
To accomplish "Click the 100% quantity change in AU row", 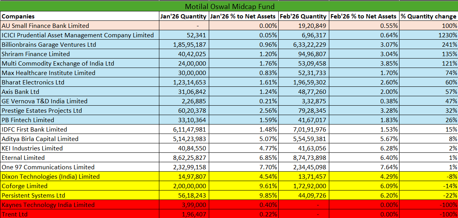I will pyautogui.click(x=429, y=26).
